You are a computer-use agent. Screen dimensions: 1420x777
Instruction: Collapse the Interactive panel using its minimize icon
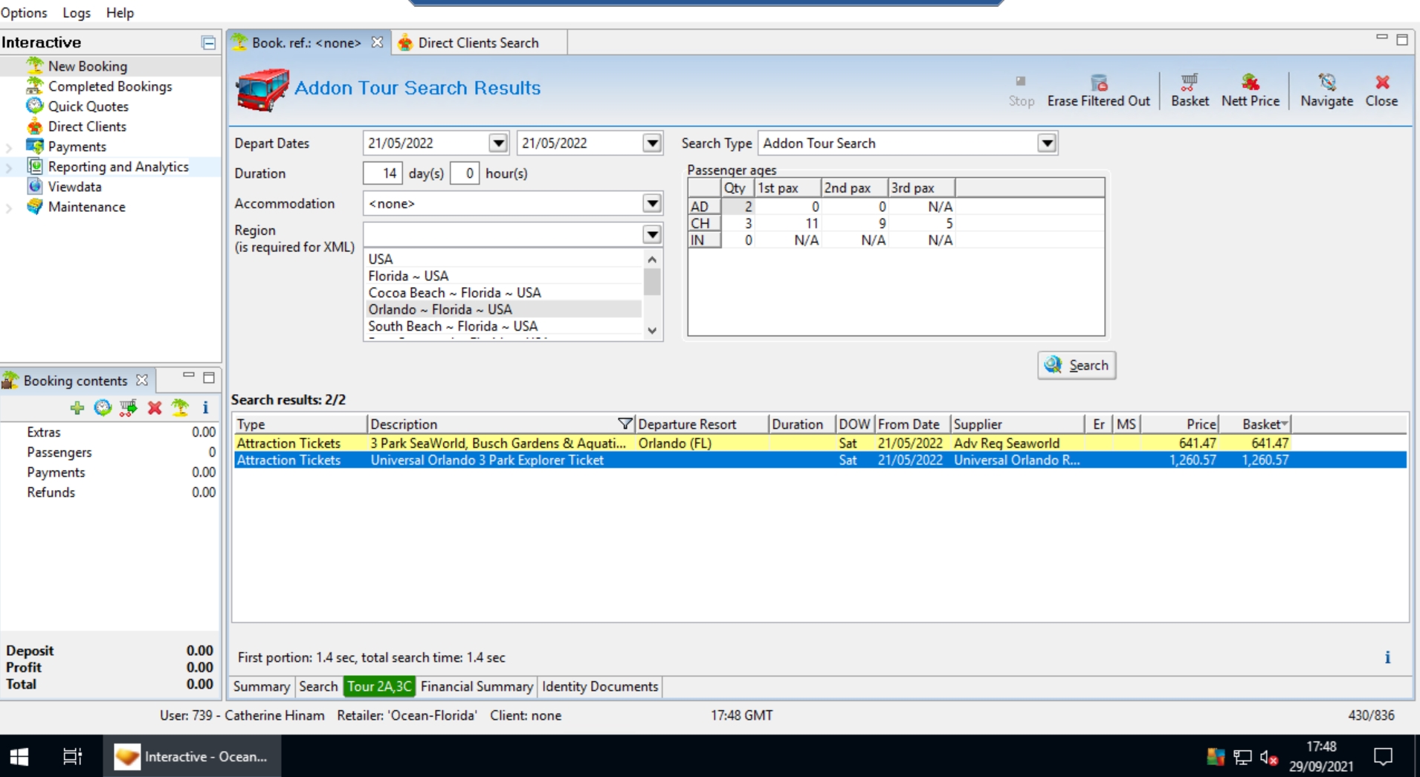208,43
